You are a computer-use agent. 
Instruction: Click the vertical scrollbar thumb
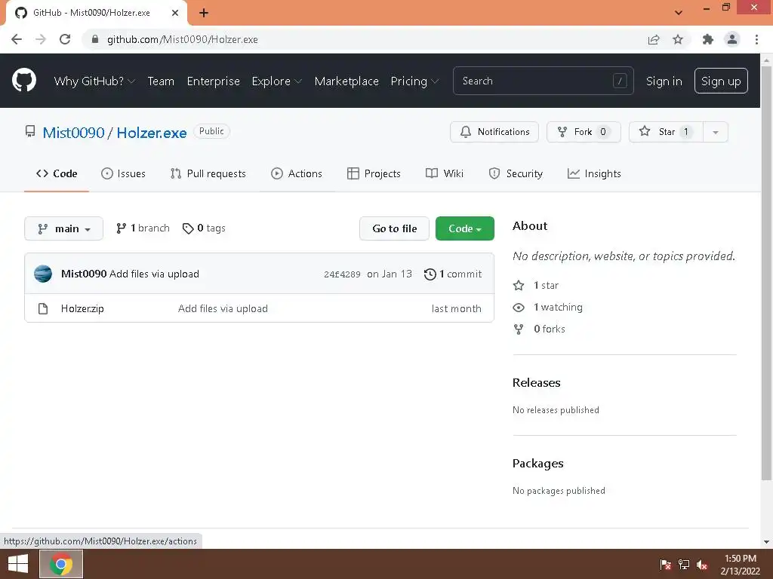point(766,274)
